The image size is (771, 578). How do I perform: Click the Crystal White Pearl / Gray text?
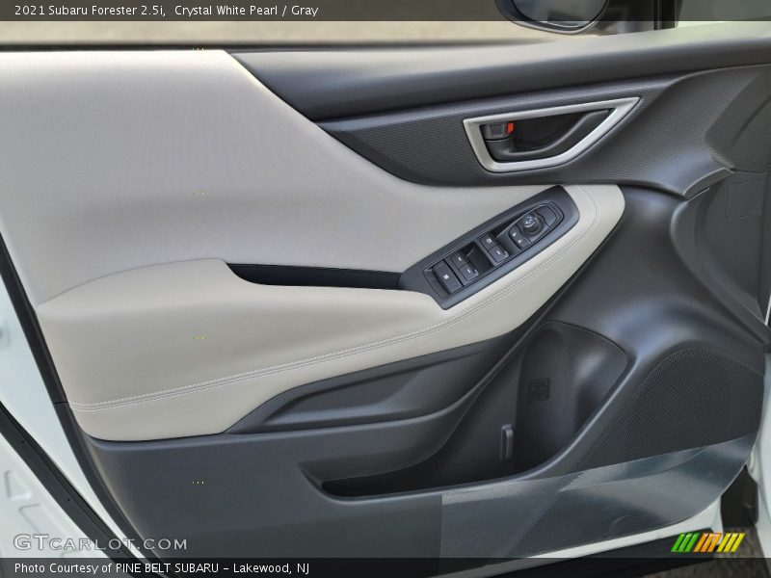(x=246, y=11)
